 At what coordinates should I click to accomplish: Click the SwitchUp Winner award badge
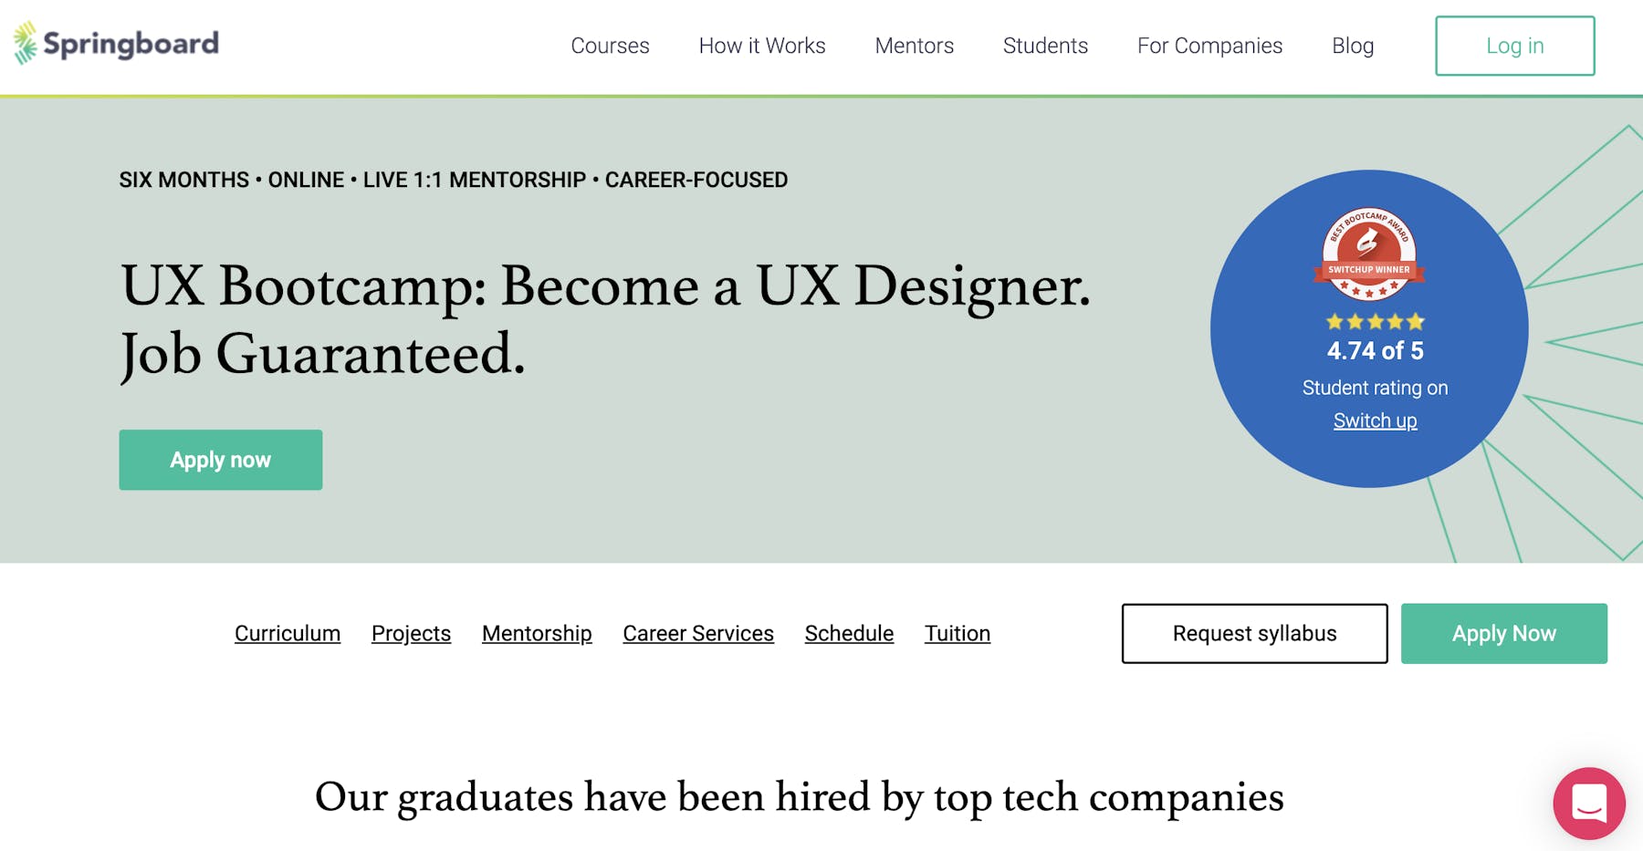point(1369,254)
